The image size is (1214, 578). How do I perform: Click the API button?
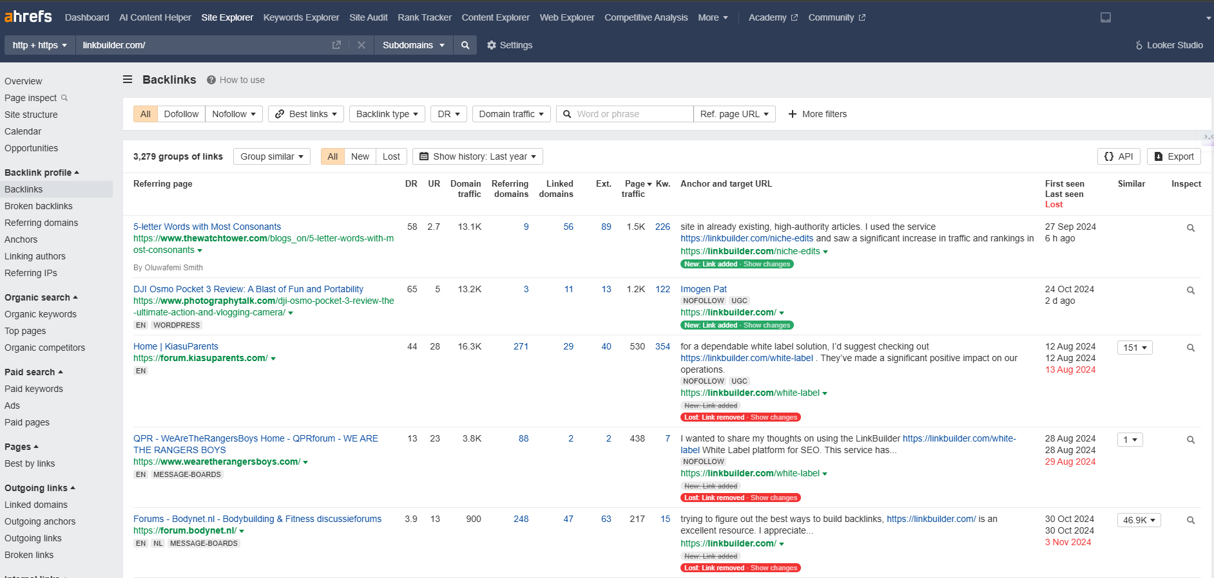pyautogui.click(x=1119, y=156)
